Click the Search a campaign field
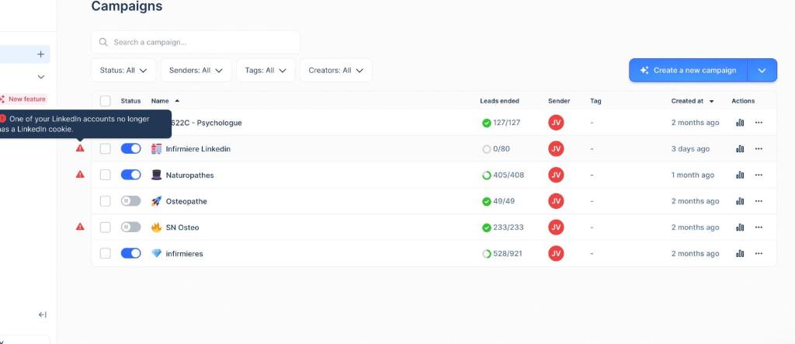The height and width of the screenshot is (344, 795). pyautogui.click(x=196, y=42)
